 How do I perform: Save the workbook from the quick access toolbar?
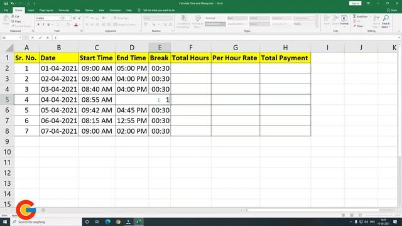pos(6,3)
